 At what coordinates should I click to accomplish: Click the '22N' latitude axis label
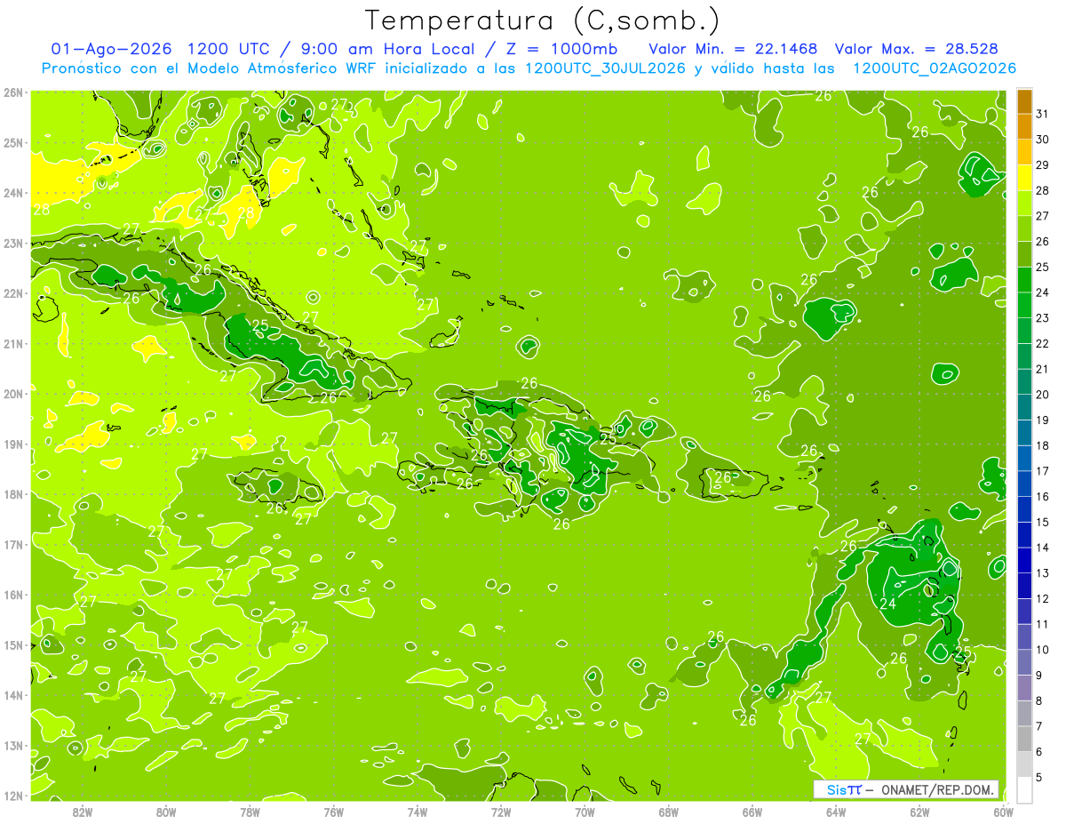tap(13, 292)
